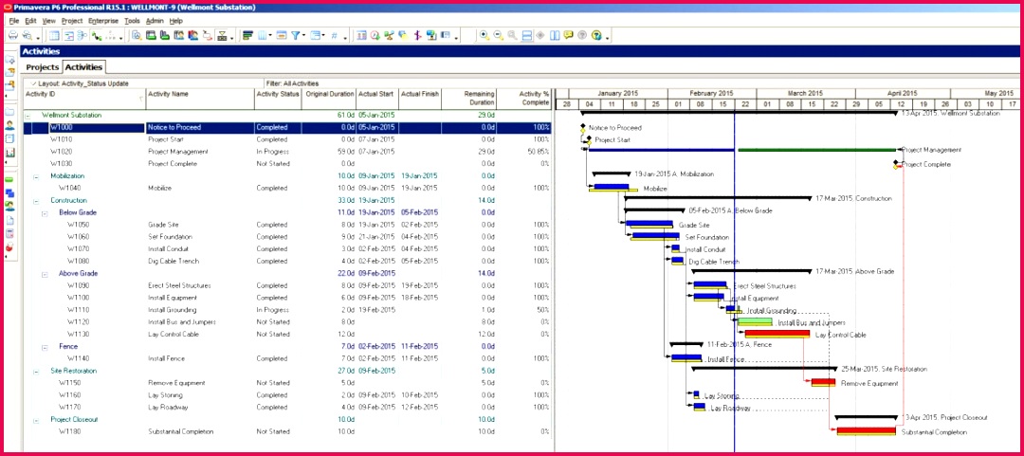Collapse the Above Grade group

45,274
